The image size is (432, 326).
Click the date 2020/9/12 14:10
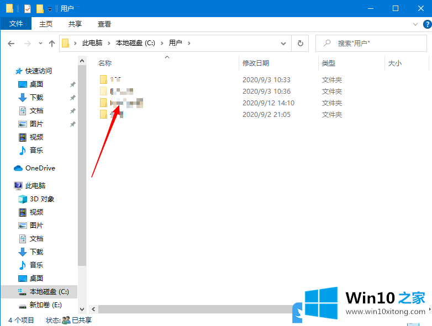point(268,103)
